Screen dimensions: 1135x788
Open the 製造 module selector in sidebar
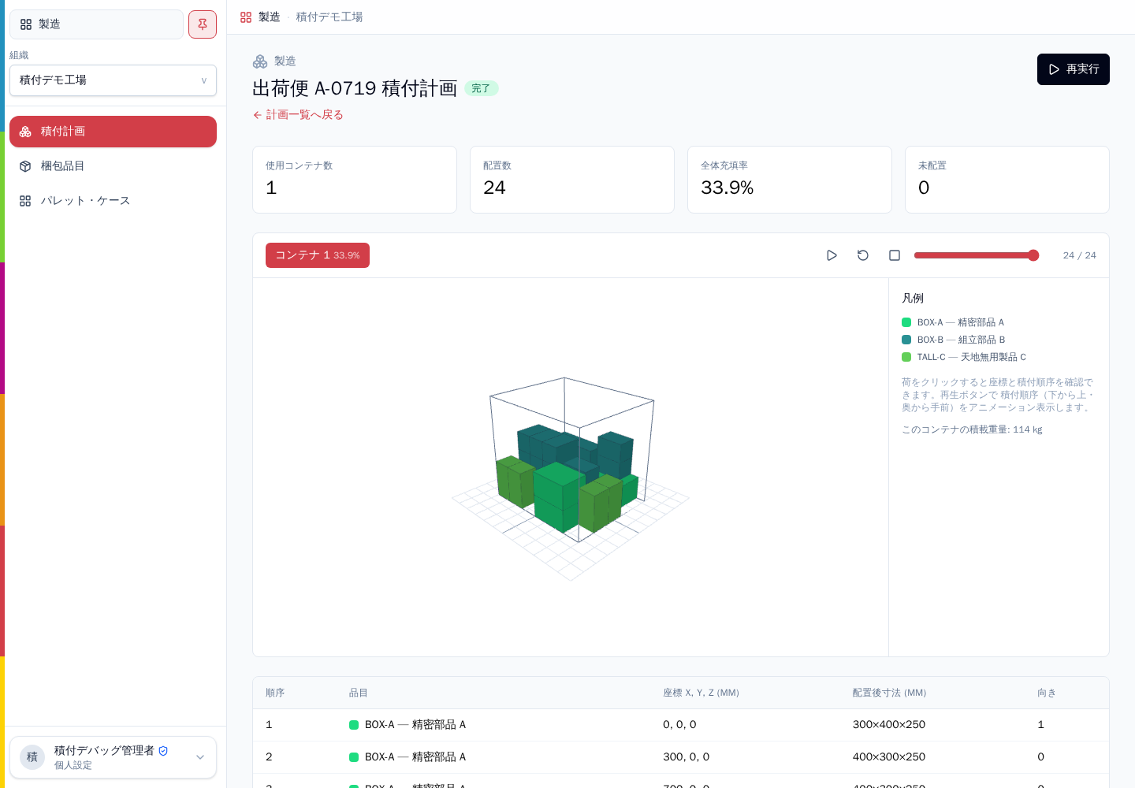click(96, 24)
